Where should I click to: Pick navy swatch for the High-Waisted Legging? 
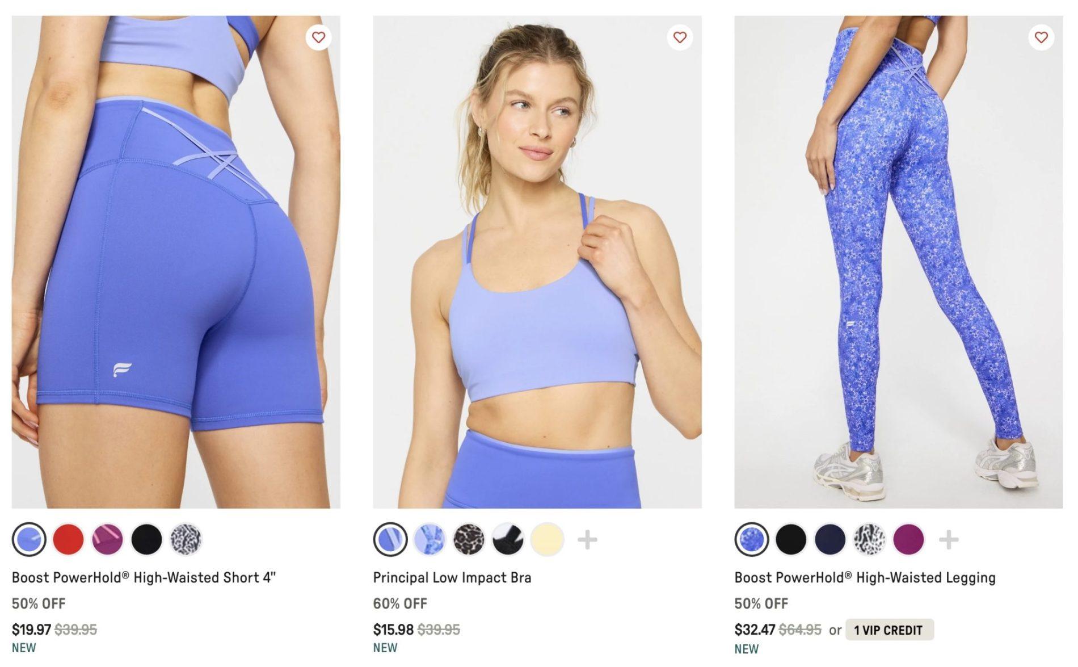point(830,539)
